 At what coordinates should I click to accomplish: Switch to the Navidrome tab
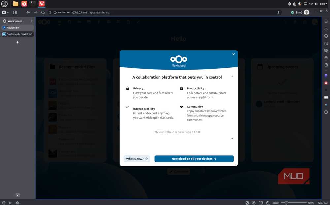(18, 28)
